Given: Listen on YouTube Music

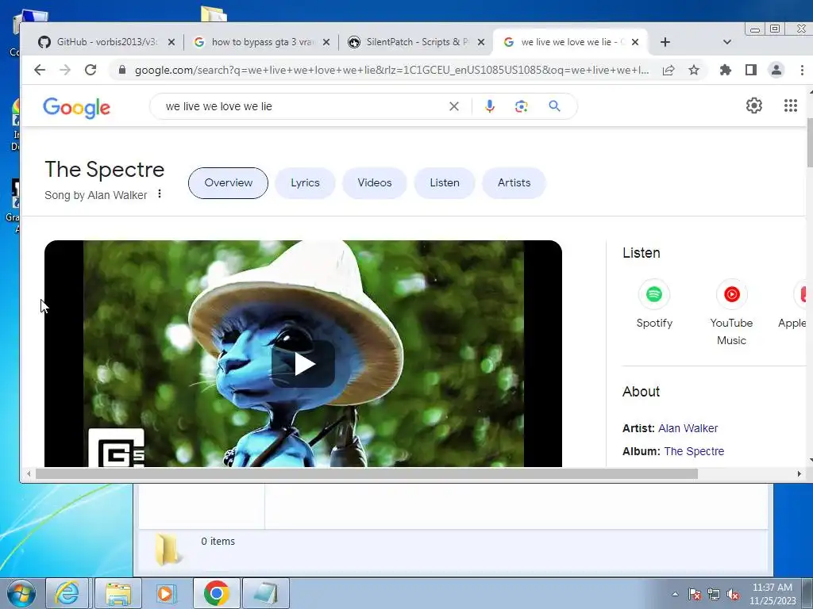Looking at the screenshot, I should 731,312.
